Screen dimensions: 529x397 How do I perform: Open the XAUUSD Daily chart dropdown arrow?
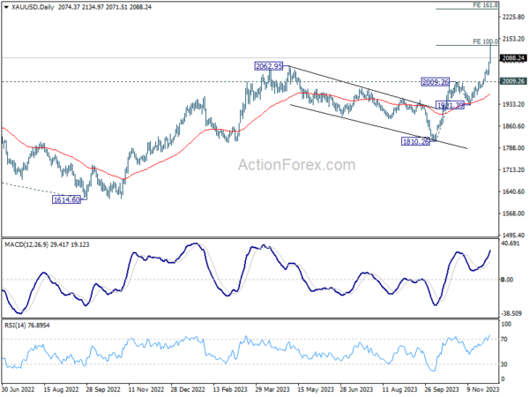[x=6, y=7]
